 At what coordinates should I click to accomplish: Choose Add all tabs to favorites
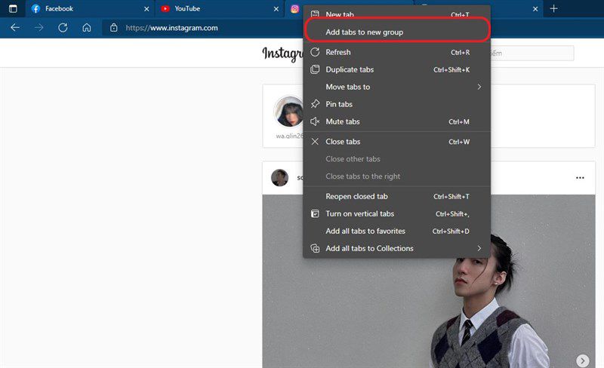[397, 231]
